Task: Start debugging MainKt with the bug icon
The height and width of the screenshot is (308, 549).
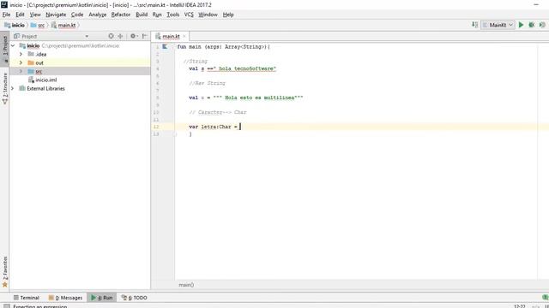Action: tap(532, 25)
